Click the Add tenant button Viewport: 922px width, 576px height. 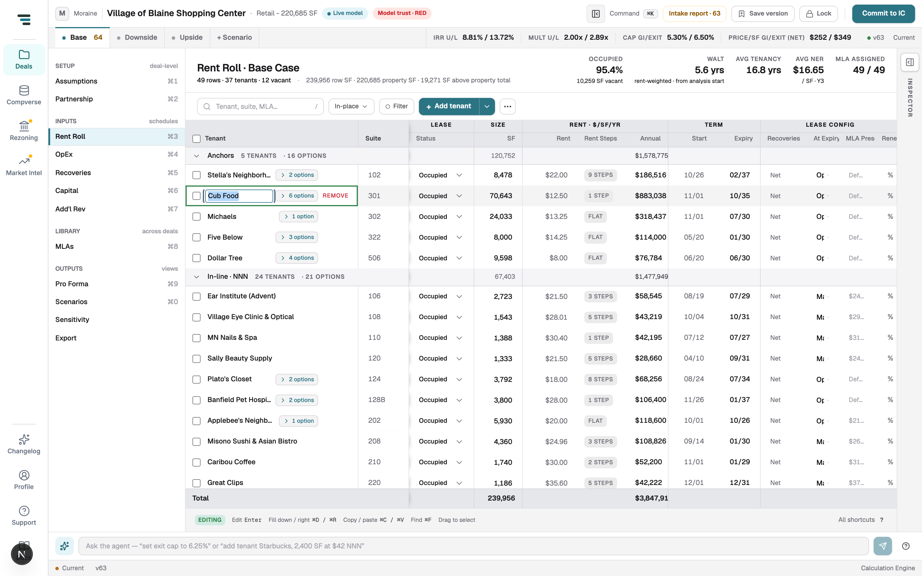[x=448, y=106]
